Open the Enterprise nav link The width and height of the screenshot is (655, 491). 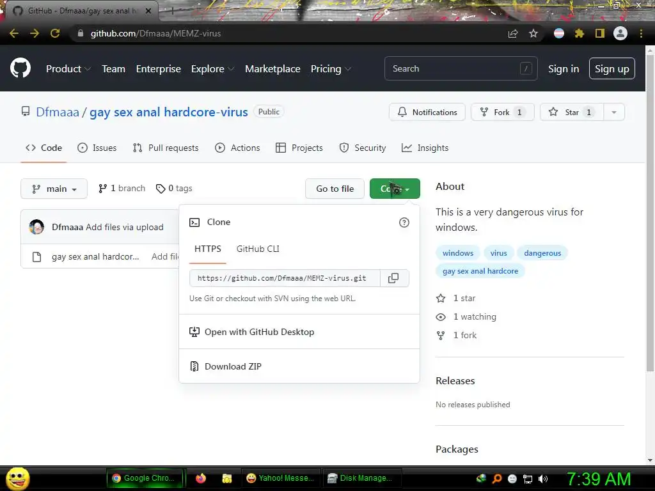pos(159,69)
